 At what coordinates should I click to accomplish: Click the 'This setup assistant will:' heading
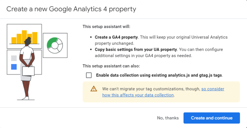pyautogui.click(x=106, y=27)
